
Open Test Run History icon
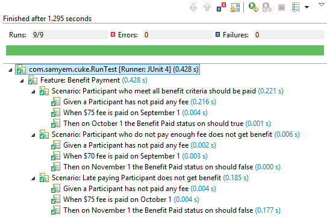point(296,7)
